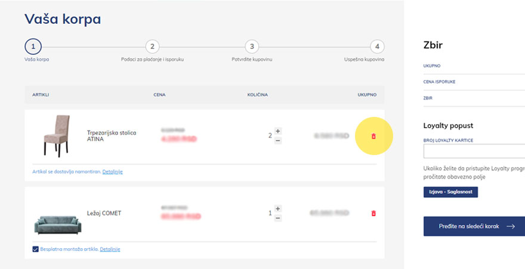Remove Ležaj COMET with trash icon
Image resolution: width=525 pixels, height=269 pixels.
click(373, 213)
